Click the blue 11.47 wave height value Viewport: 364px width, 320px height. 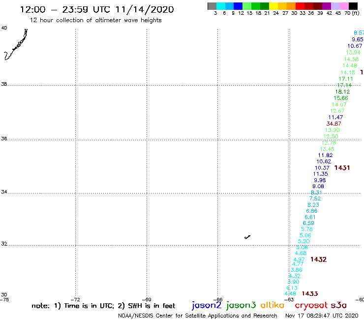(335, 117)
